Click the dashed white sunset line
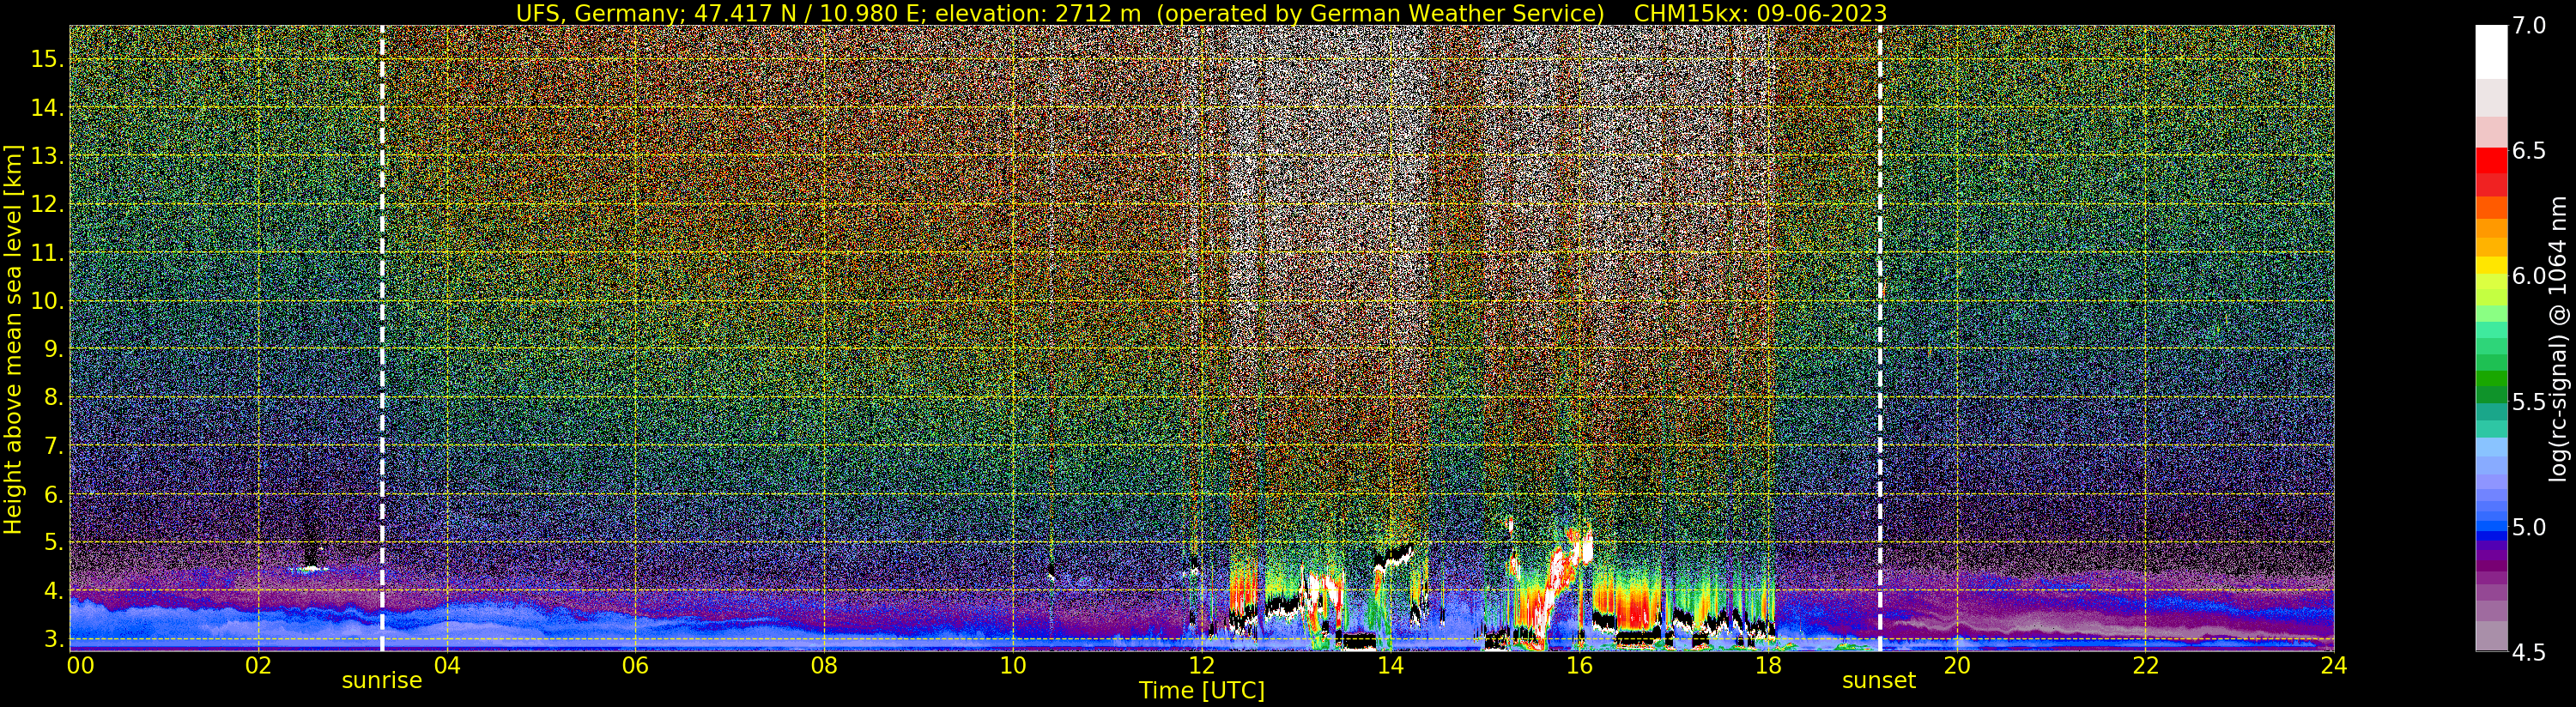The image size is (2576, 707). tap(1880, 338)
